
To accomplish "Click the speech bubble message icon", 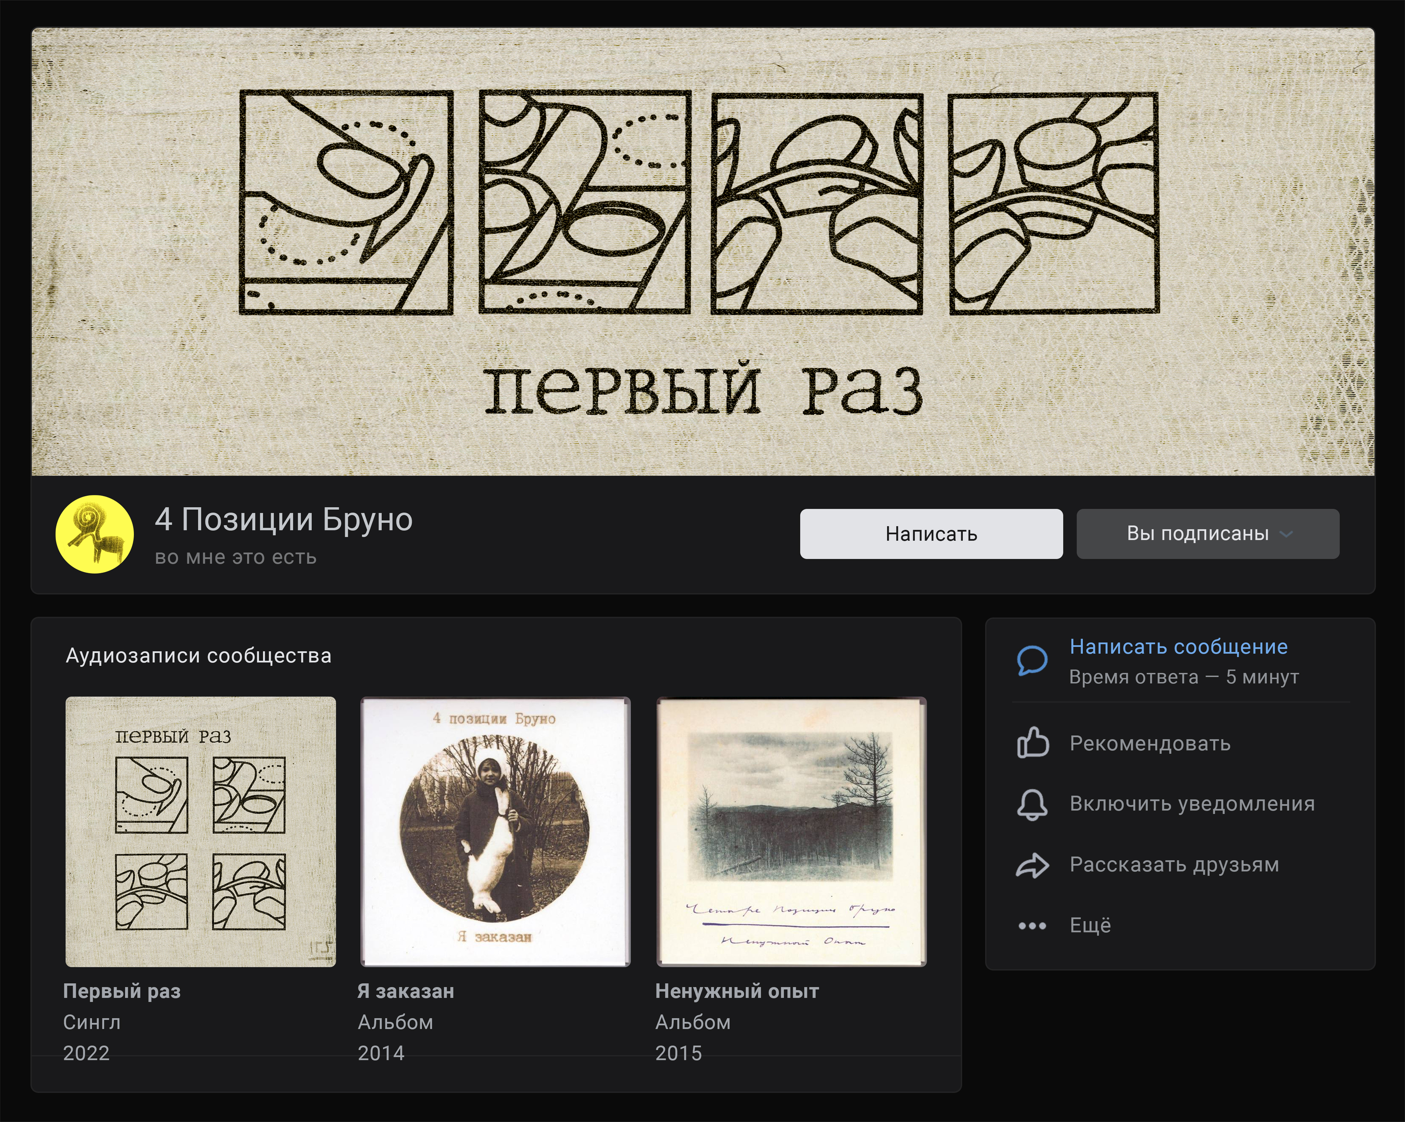I will (x=1032, y=660).
